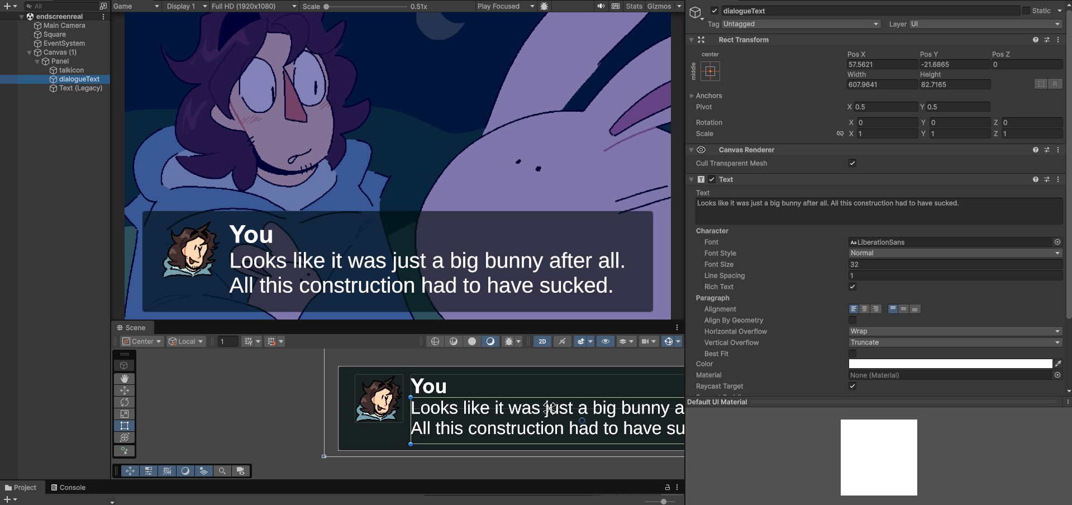Disable the Raycast Target checkbox
The image size is (1072, 505).
(x=852, y=386)
